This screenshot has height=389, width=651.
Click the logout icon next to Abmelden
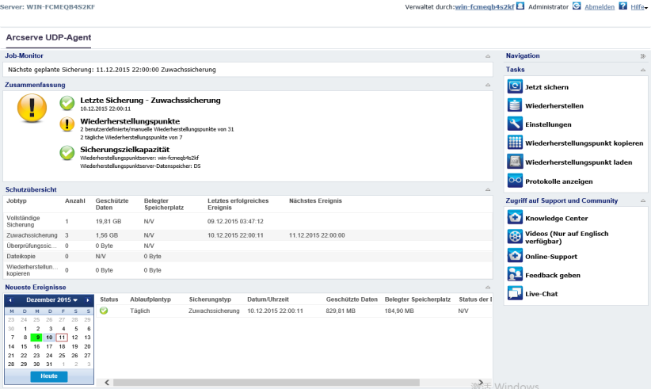577,6
